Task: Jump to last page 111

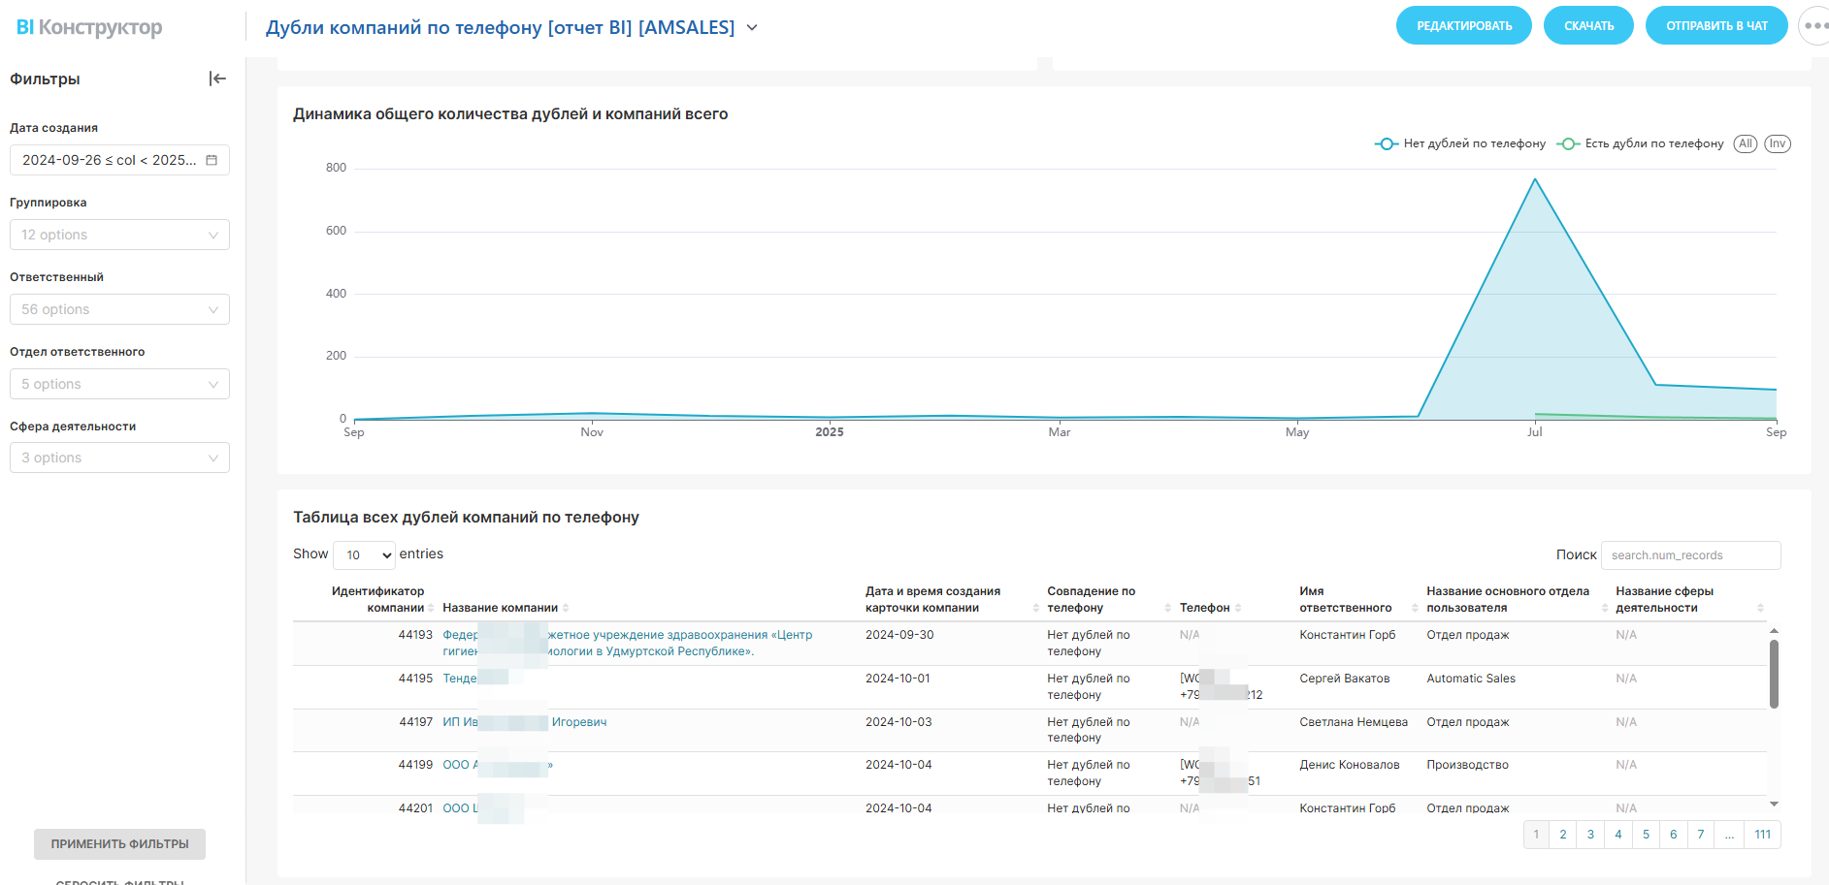Action: click(1762, 835)
